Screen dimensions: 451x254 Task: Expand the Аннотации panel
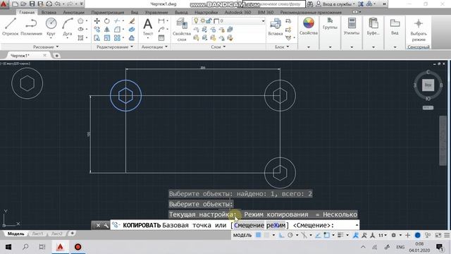(x=154, y=47)
